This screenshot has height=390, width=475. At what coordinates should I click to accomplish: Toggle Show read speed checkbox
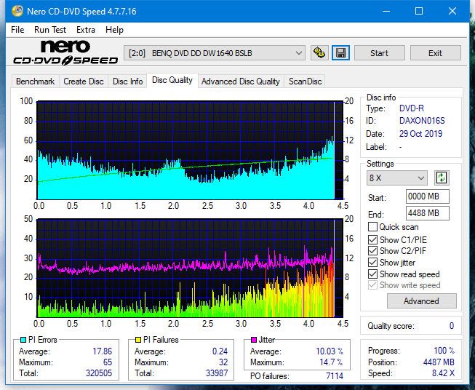(x=372, y=274)
